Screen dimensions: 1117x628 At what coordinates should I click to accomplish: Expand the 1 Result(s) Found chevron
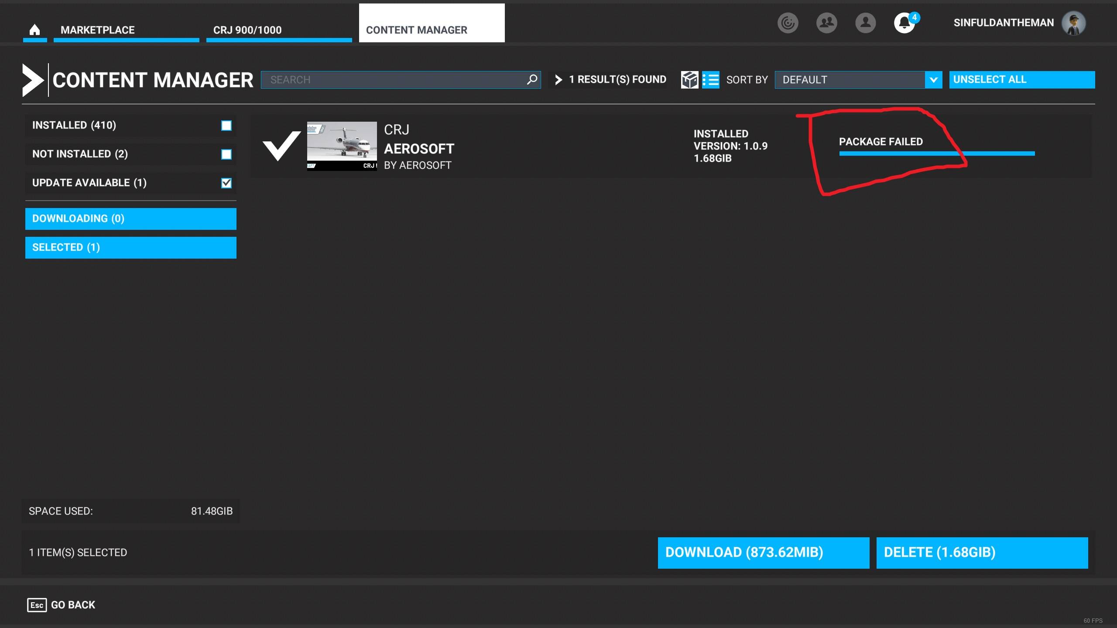[x=558, y=80]
